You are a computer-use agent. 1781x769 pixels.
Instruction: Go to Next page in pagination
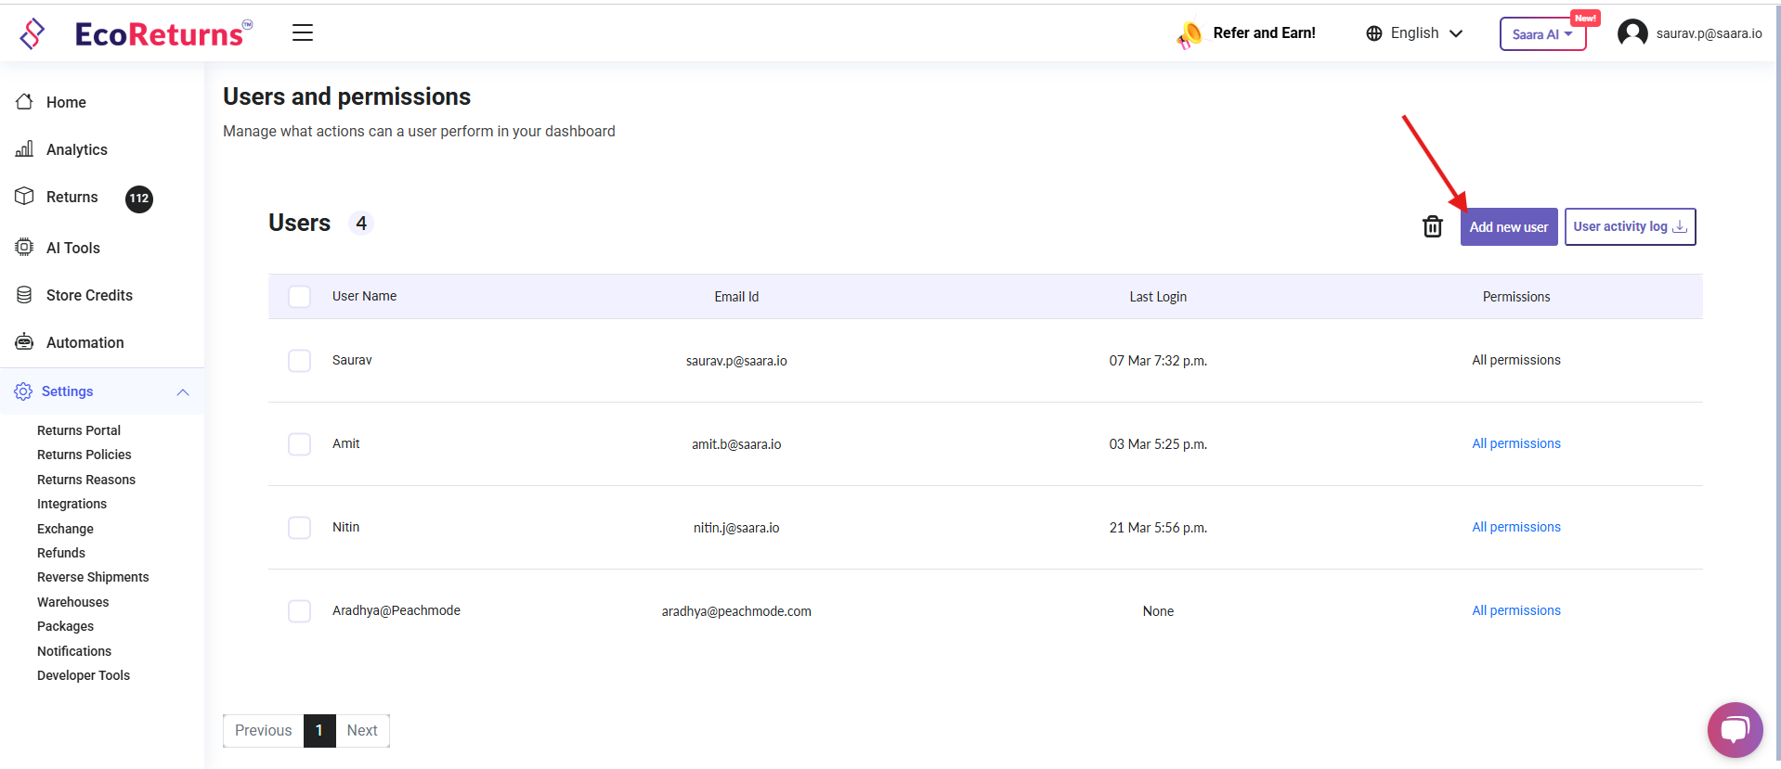tap(362, 731)
